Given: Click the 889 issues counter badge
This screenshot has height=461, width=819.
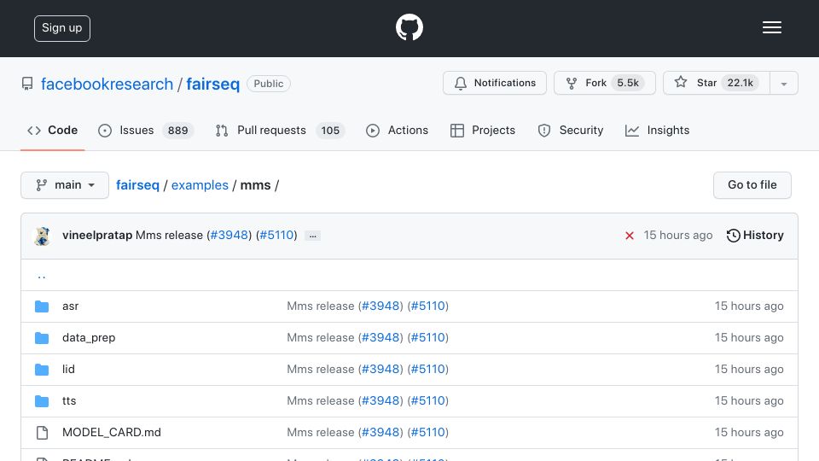Looking at the screenshot, I should click(x=178, y=130).
